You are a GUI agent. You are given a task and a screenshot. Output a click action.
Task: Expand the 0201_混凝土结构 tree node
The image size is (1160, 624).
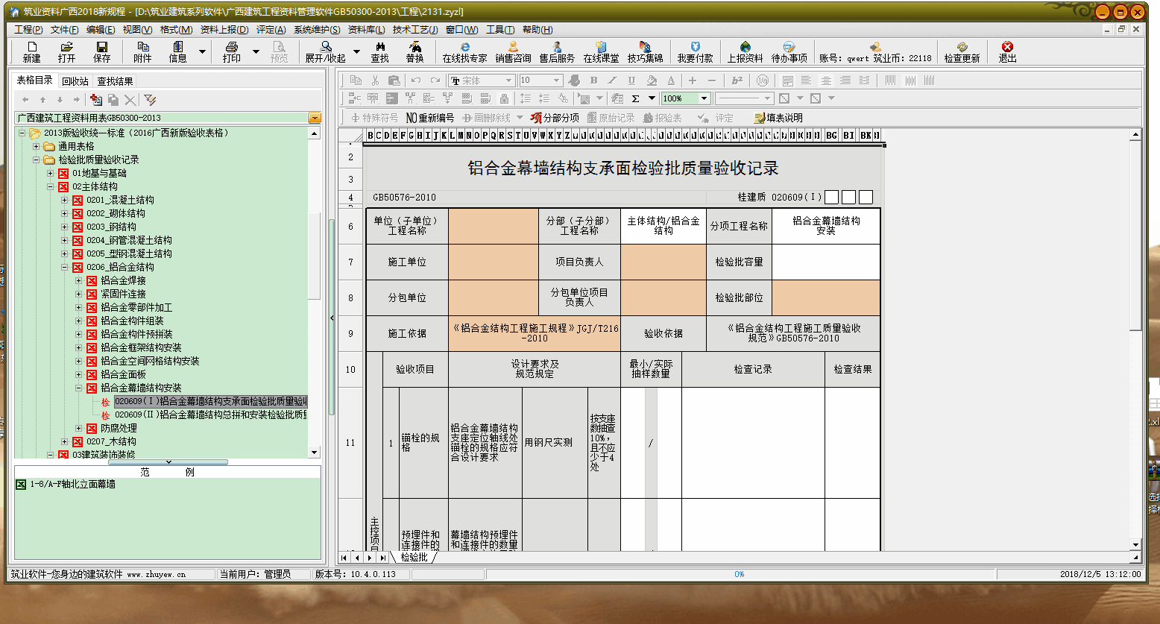pos(64,200)
